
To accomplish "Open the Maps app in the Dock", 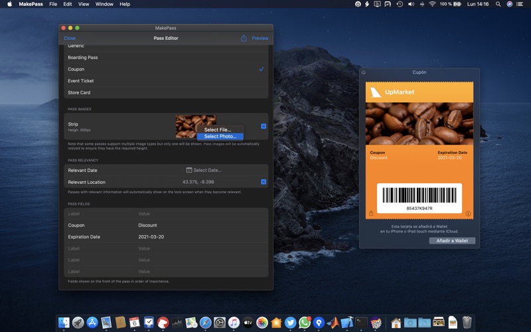I will pos(191,323).
